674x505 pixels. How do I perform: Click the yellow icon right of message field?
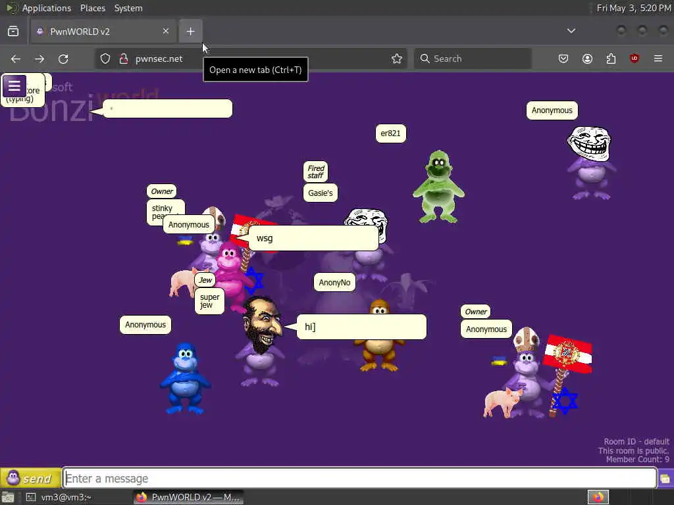point(665,479)
